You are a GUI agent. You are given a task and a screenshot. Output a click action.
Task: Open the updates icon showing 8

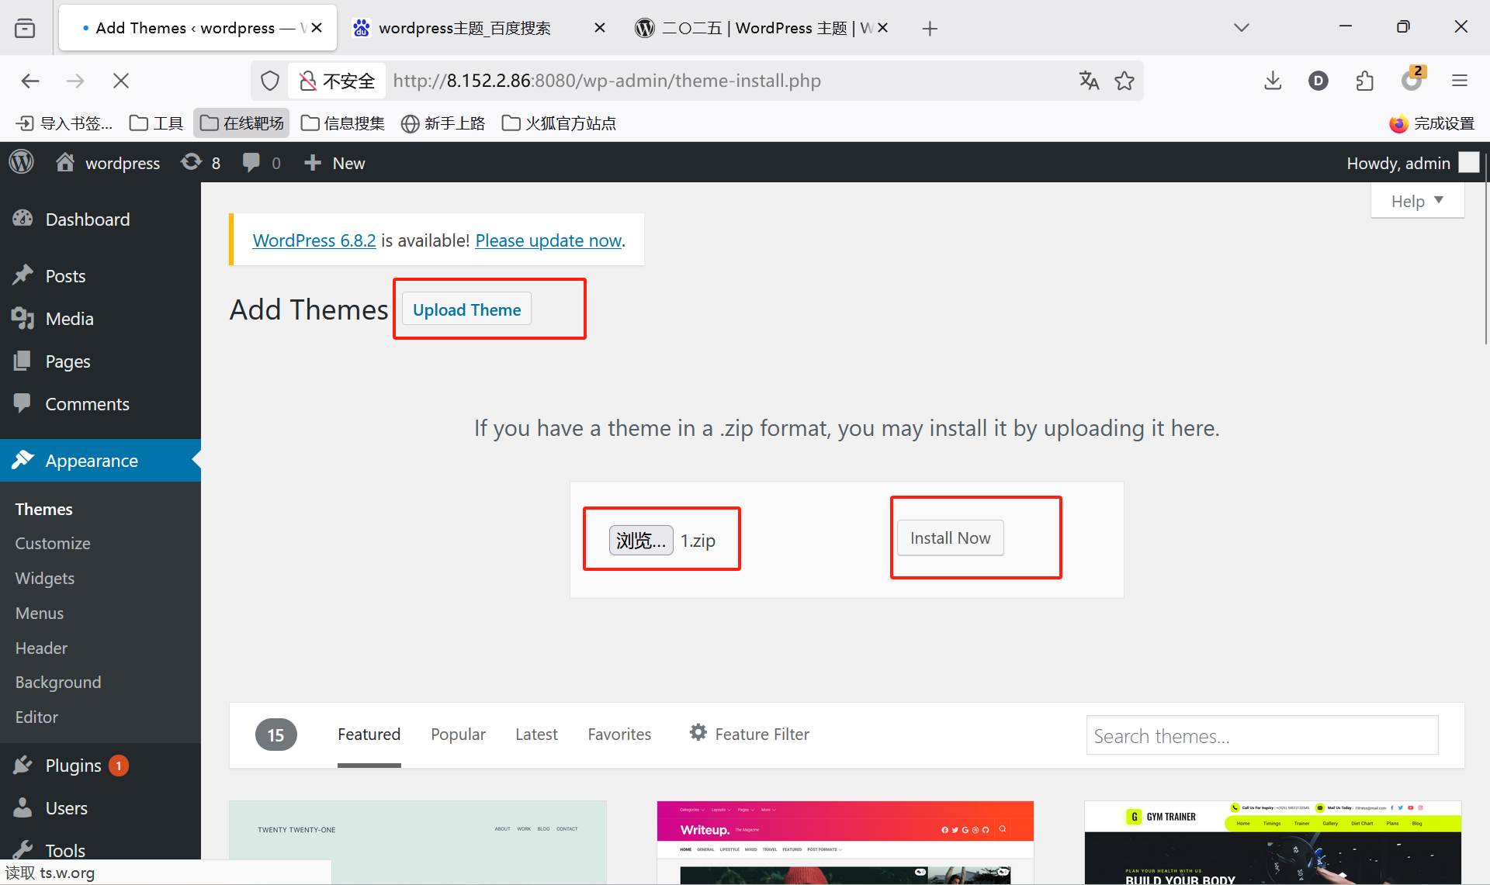(x=191, y=162)
